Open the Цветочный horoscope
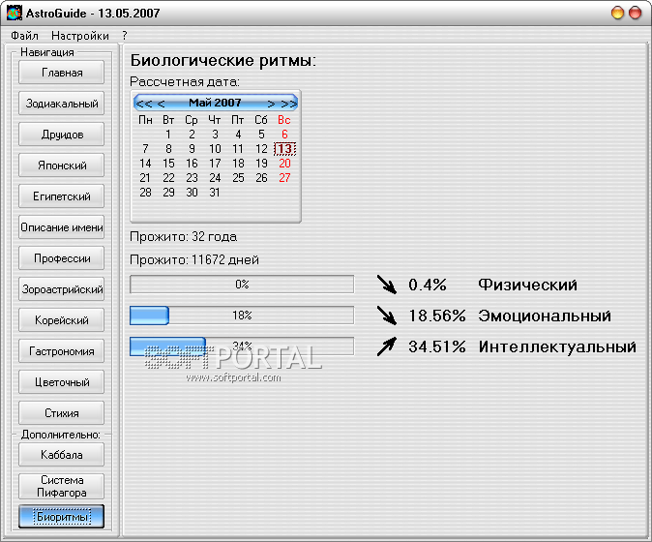Image resolution: width=652 pixels, height=542 pixels. pyautogui.click(x=62, y=382)
